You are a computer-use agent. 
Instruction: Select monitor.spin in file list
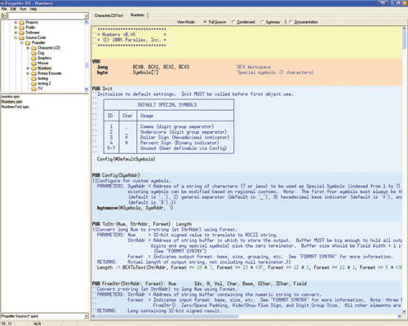(11, 97)
